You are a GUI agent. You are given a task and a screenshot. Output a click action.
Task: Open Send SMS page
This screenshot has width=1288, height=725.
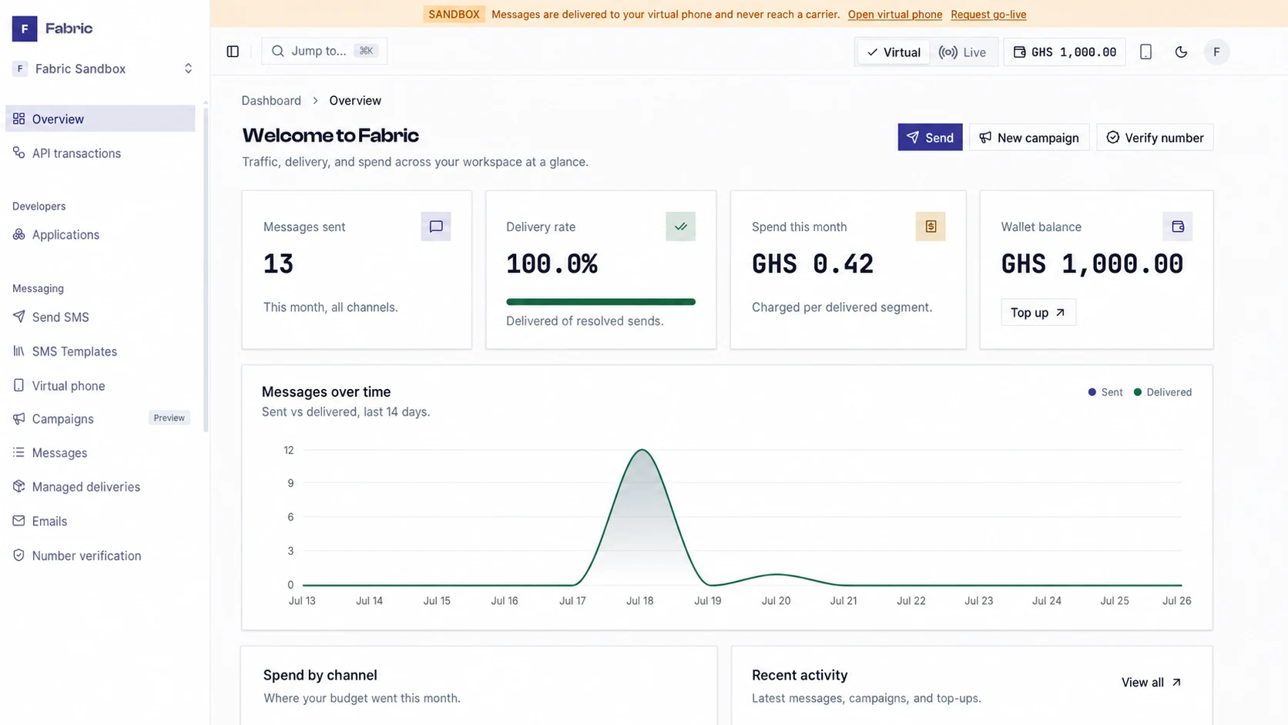click(x=100, y=317)
